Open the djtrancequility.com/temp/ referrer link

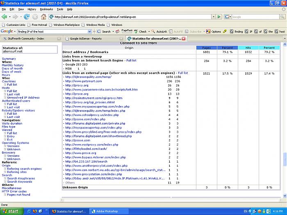(89, 77)
